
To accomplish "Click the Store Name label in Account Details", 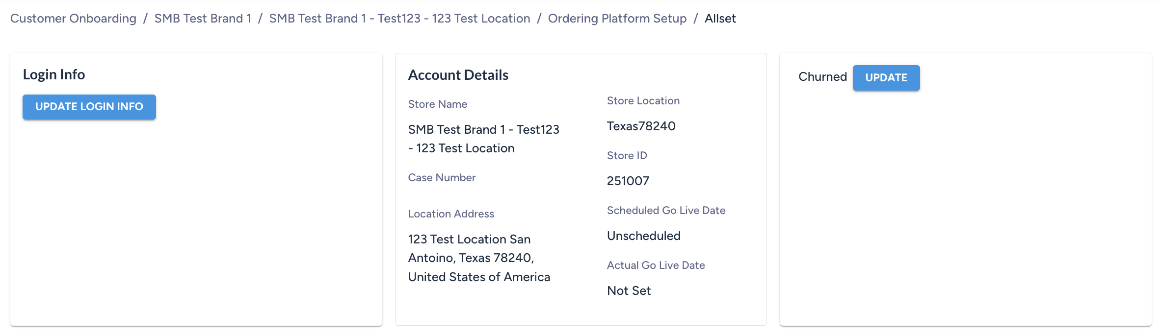I will (x=437, y=104).
